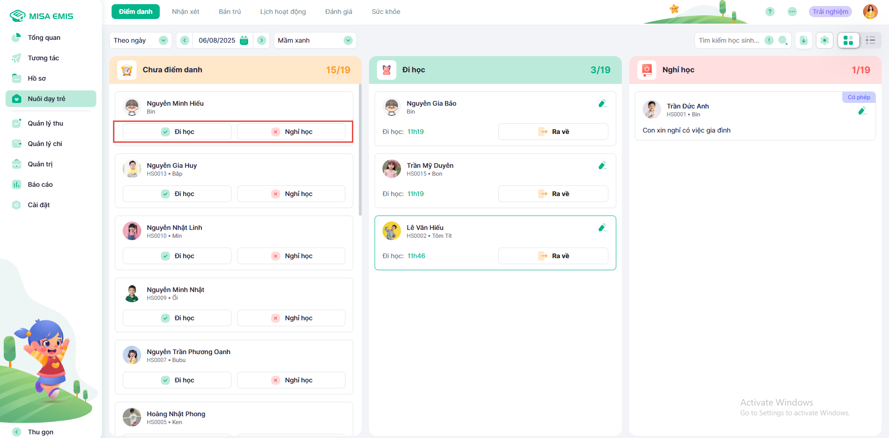Viewport: 889px width, 438px height.
Task: Mark Nguyễn Trần Phương Oanh as Đi học
Action: coord(177,380)
